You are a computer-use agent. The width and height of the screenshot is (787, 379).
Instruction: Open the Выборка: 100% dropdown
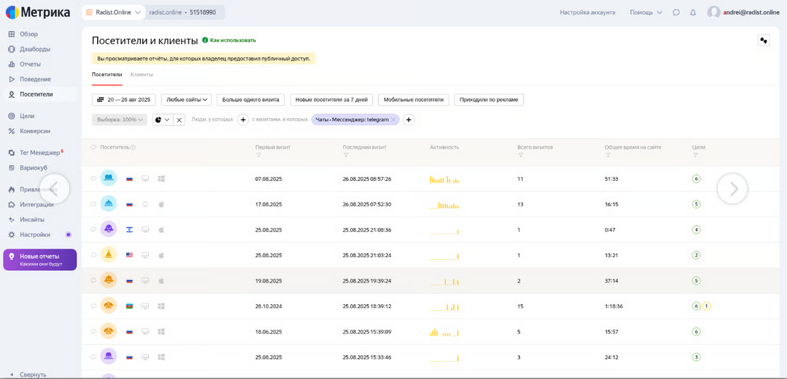[119, 120]
